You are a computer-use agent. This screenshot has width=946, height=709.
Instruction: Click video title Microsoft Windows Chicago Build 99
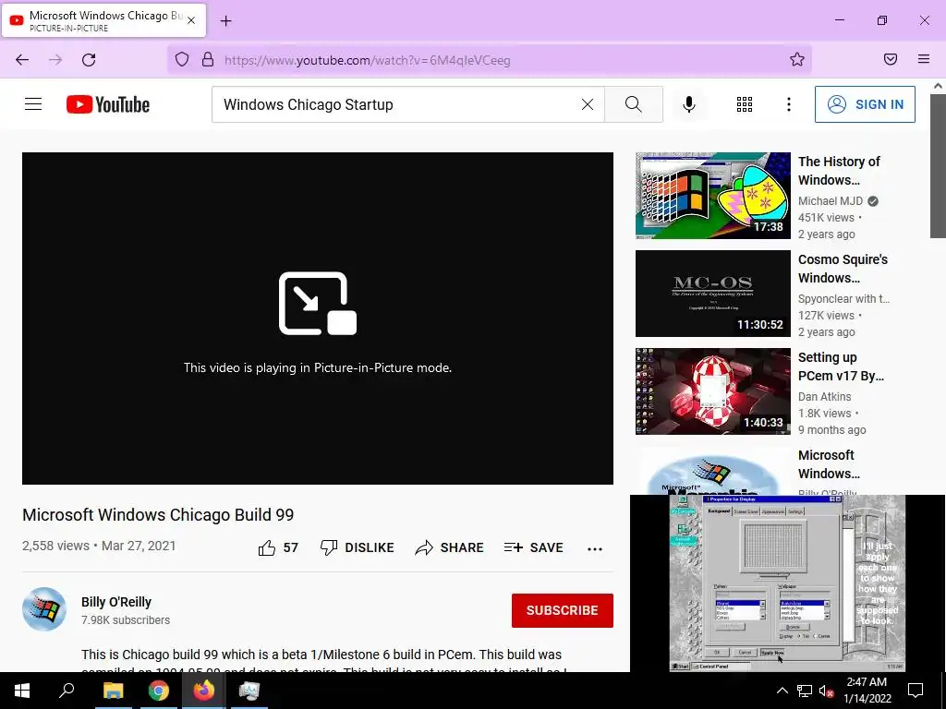pyautogui.click(x=158, y=515)
